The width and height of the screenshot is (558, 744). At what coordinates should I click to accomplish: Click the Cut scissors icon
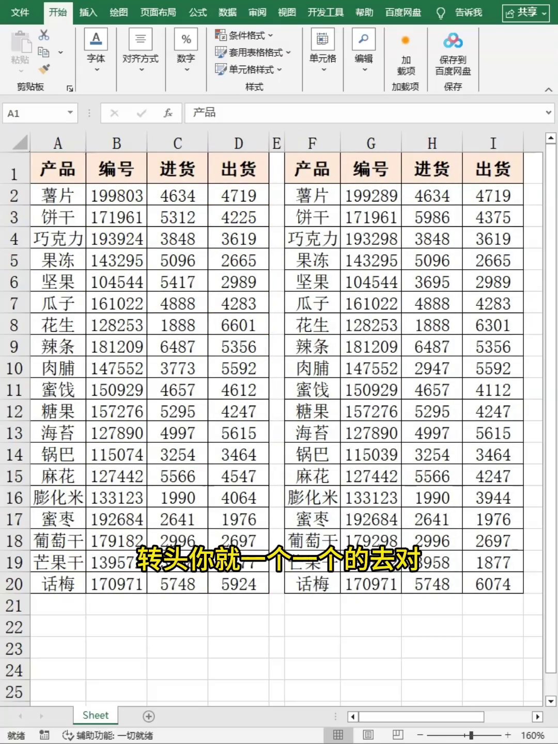[x=44, y=35]
